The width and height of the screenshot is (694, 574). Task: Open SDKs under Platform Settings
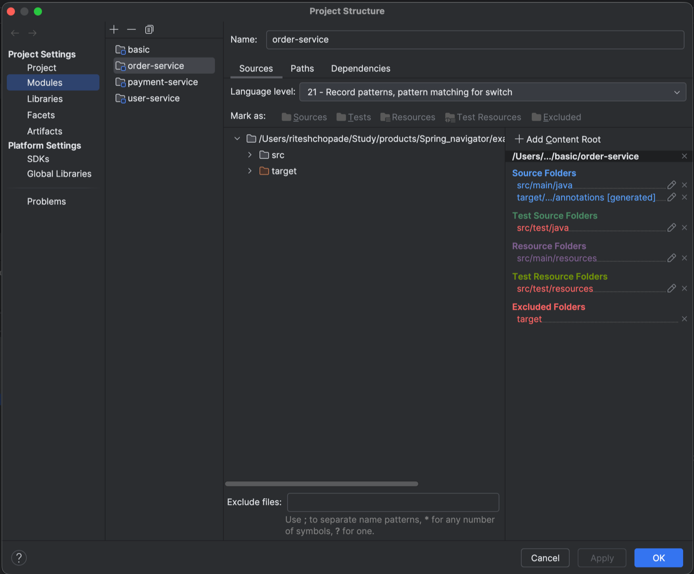[x=38, y=159]
